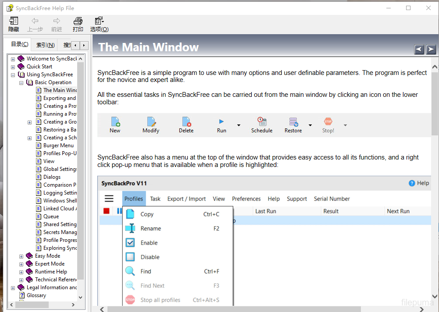The width and height of the screenshot is (439, 312).
Task: Open the Runtime Help book
Action: pyautogui.click(x=51, y=271)
